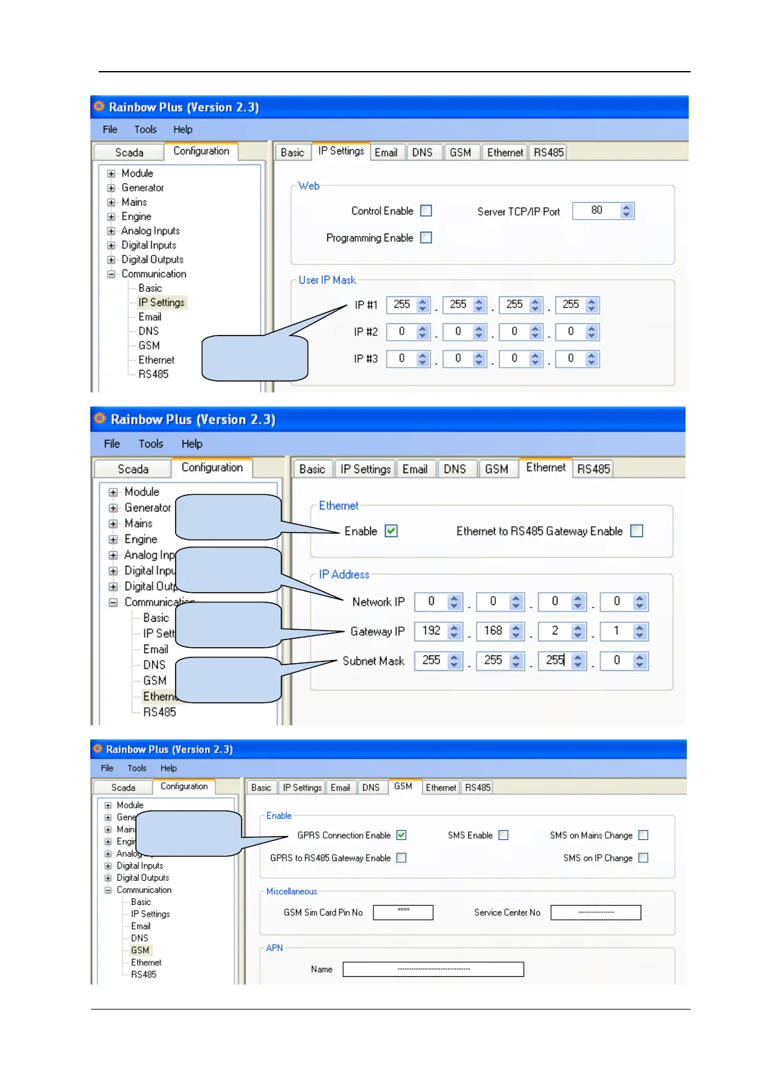The width and height of the screenshot is (763, 1078).
Task: Tick Ethernet to RS485 Gateway Enable checkbox
Action: (637, 531)
